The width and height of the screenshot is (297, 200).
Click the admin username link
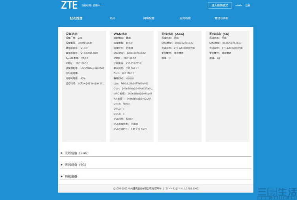pos(239,6)
